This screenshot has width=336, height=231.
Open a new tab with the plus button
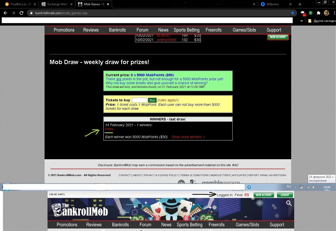point(300,4)
